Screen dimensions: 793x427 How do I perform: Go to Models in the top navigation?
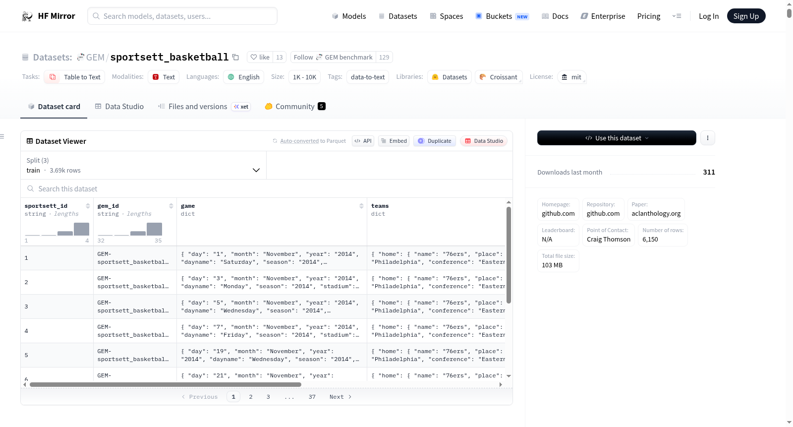[349, 16]
